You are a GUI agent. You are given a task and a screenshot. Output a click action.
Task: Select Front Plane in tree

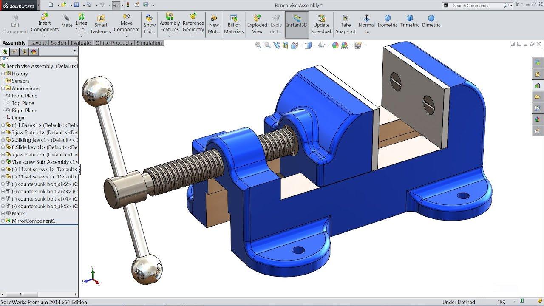click(24, 96)
